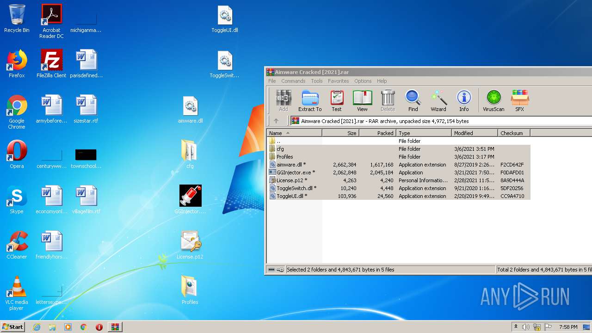Viewport: 592px width, 333px height.
Task: Open the Help menu
Action: (382, 81)
